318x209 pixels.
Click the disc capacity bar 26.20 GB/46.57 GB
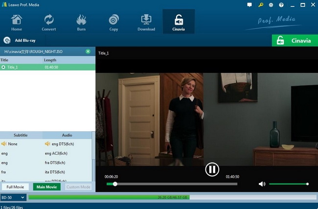pyautogui.click(x=172, y=197)
